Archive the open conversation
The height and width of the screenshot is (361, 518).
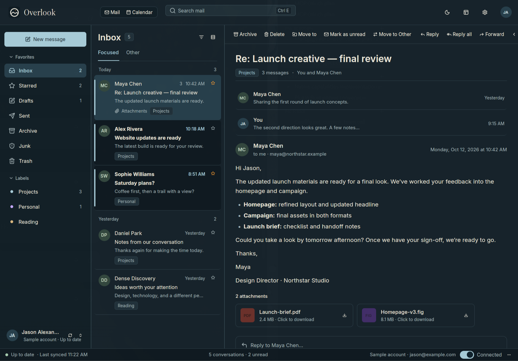point(245,34)
